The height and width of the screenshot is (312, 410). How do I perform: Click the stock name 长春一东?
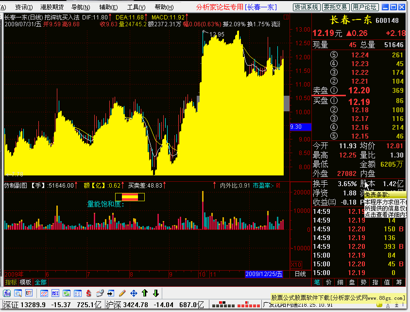coord(350,20)
